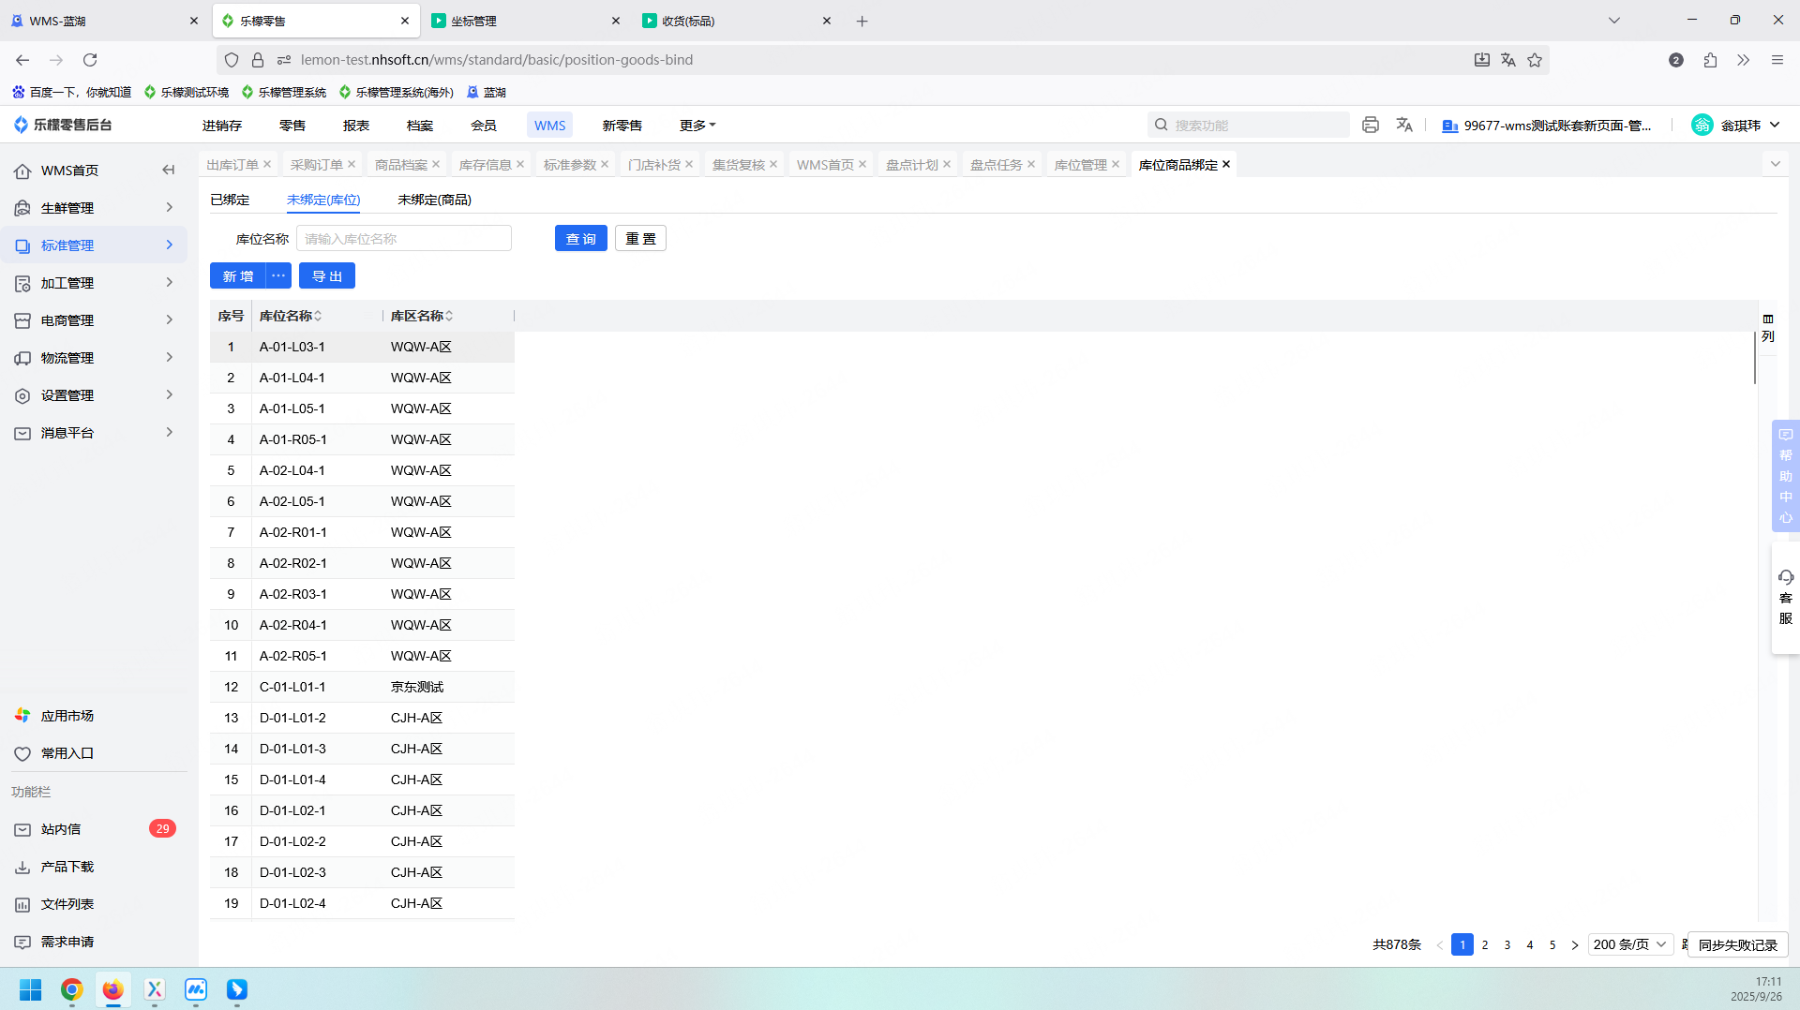This screenshot has width=1800, height=1010.
Task: Collapse the left sidebar menu icon
Action: 169,170
